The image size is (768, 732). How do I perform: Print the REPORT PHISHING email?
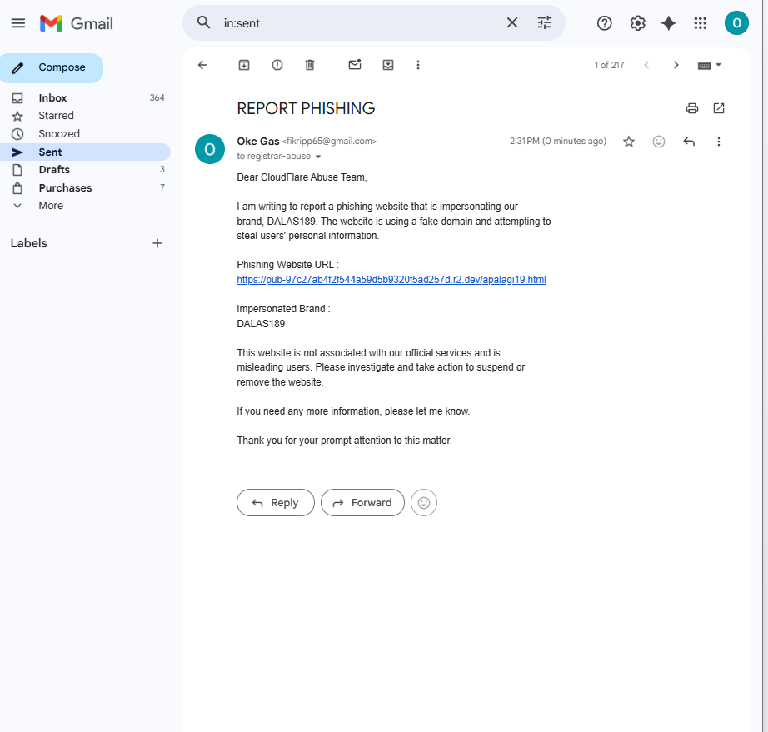pos(691,108)
